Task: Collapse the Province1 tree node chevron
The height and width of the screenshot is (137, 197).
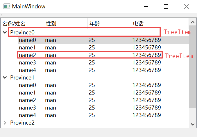Action: 5,77
